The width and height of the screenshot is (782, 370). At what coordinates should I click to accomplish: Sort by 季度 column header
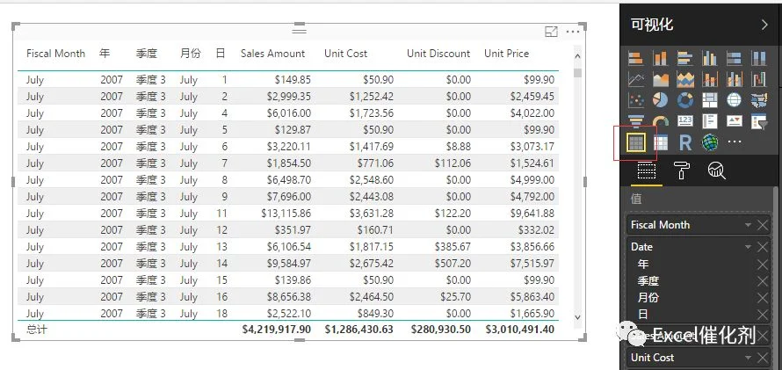(147, 54)
